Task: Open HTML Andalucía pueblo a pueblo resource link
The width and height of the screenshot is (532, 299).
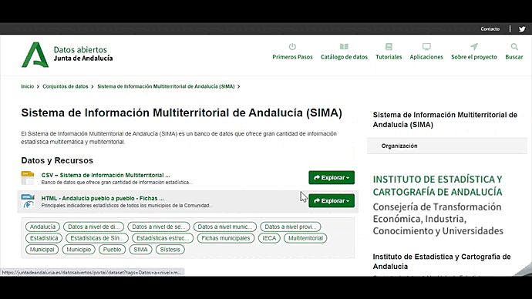Action: [103, 198]
